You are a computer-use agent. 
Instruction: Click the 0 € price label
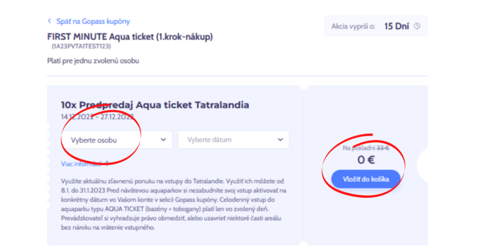(366, 160)
